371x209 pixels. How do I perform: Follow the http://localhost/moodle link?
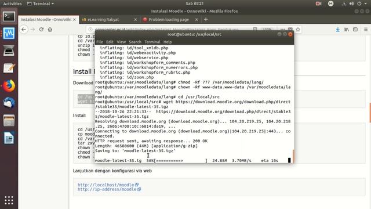point(108,185)
